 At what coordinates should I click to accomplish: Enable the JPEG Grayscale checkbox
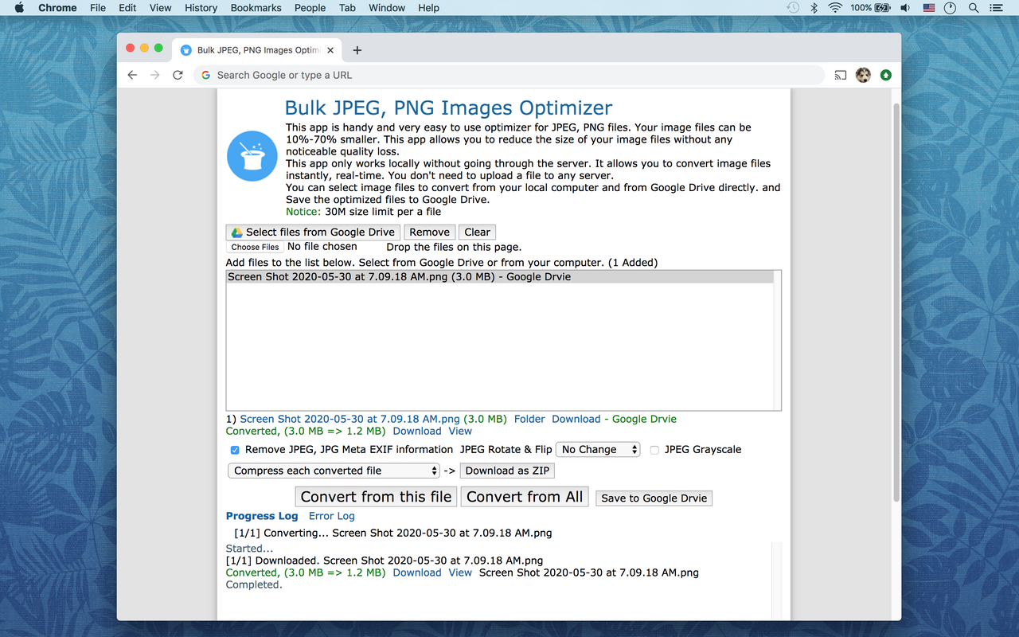654,449
